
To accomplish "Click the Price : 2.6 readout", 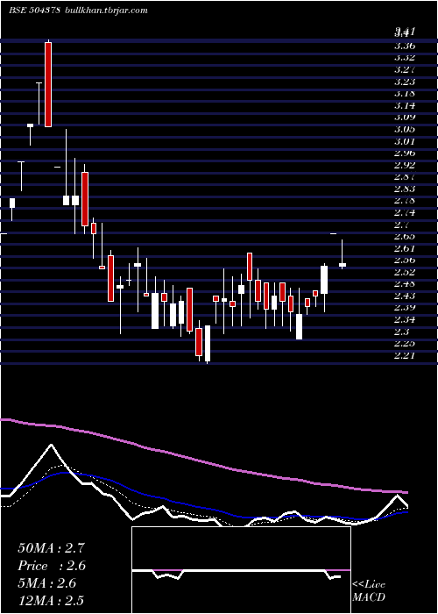I will pyautogui.click(x=52, y=566).
